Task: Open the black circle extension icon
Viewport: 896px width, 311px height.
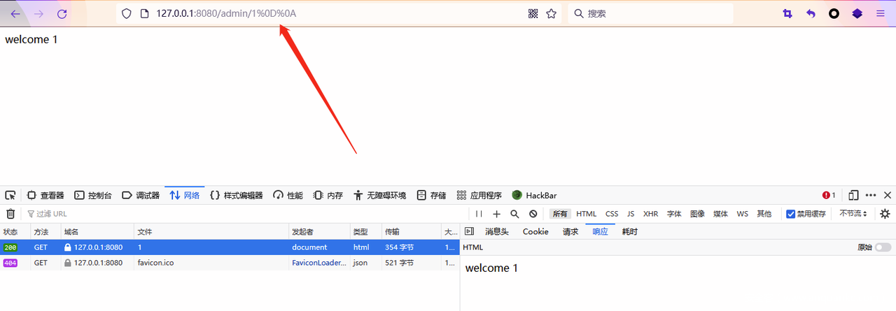Action: (x=834, y=13)
